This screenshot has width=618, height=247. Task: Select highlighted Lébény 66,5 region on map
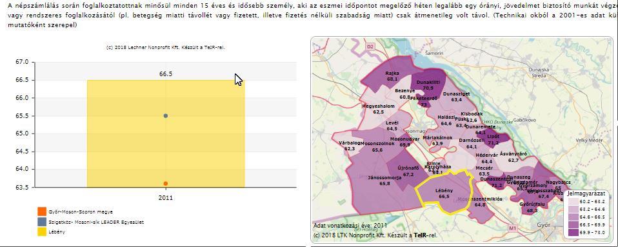444,193
